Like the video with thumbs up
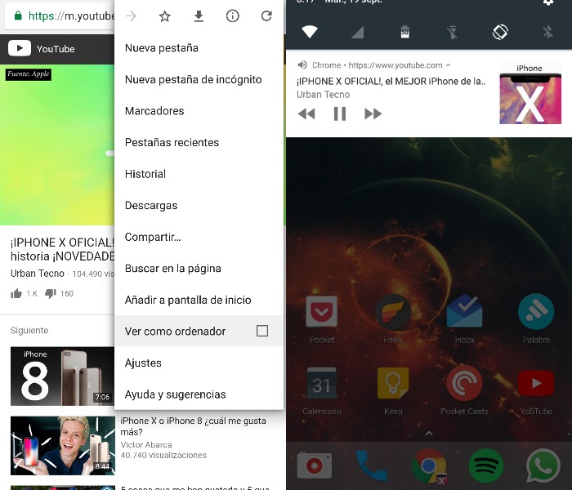 pos(16,293)
